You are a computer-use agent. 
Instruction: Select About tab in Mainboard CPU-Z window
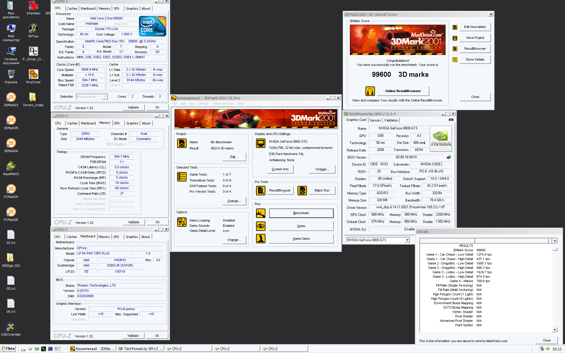coord(146,237)
